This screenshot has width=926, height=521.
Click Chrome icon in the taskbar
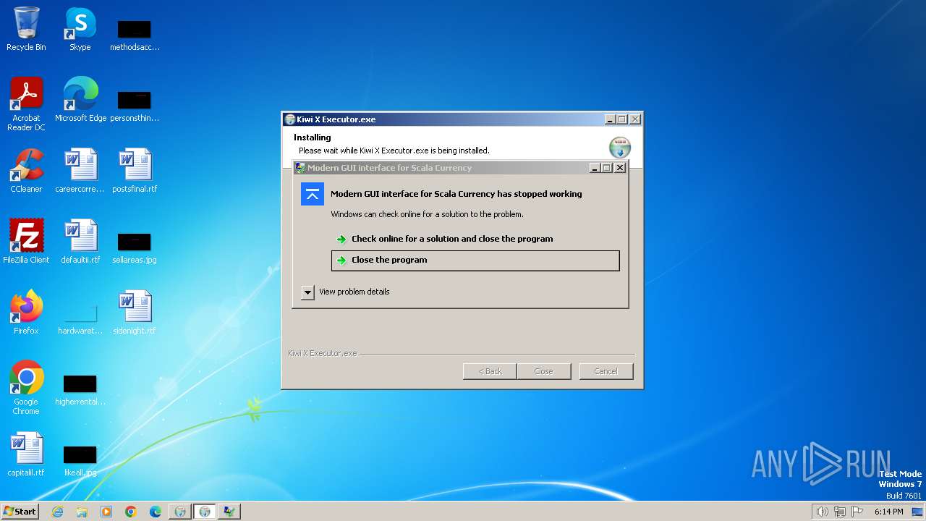[131, 512]
